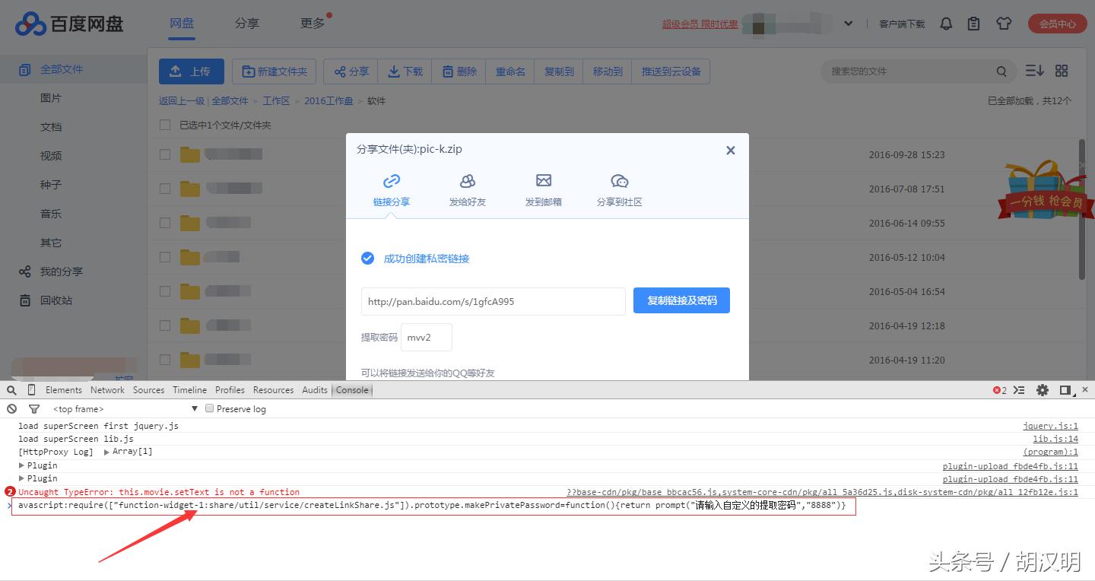Viewport: 1095px width, 581px height.
Task: Open DevTools settings gear icon
Action: 1043,389
